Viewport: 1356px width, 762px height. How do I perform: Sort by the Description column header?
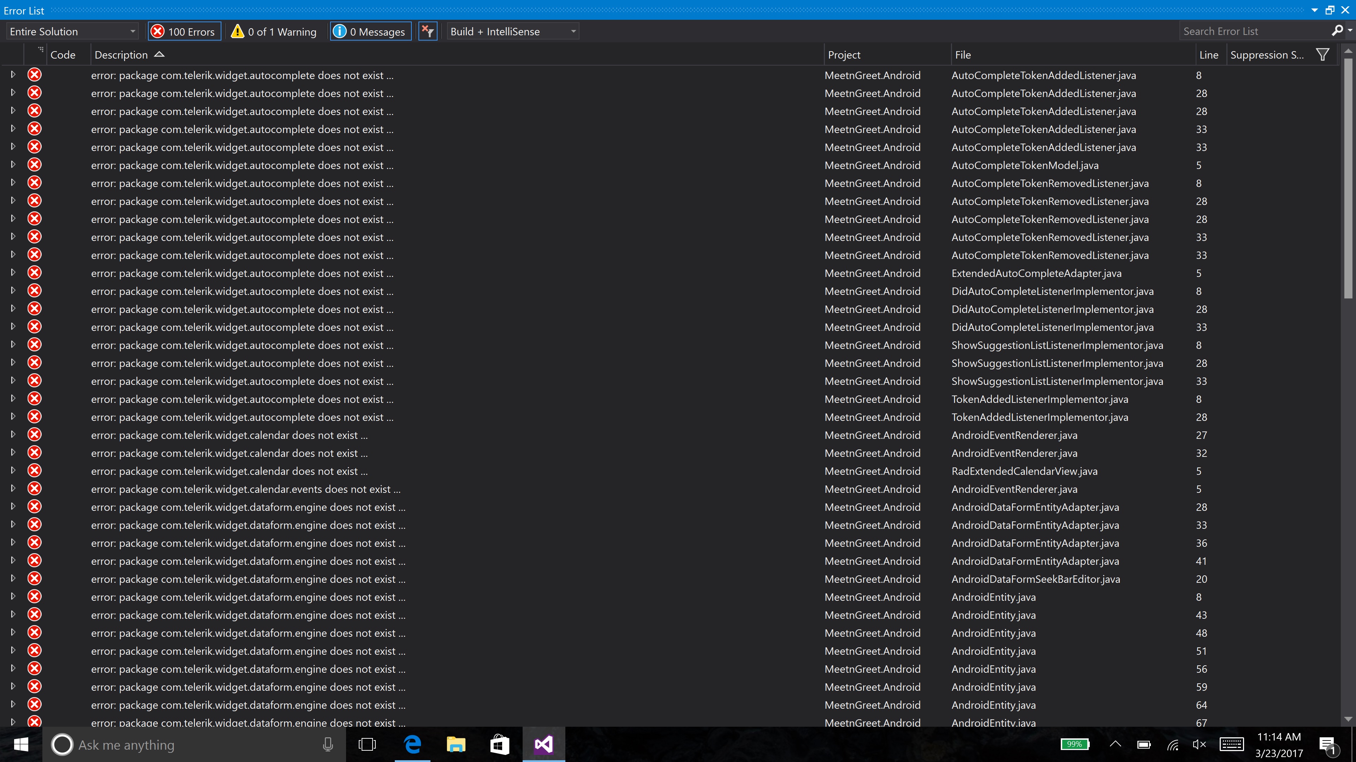click(x=121, y=55)
